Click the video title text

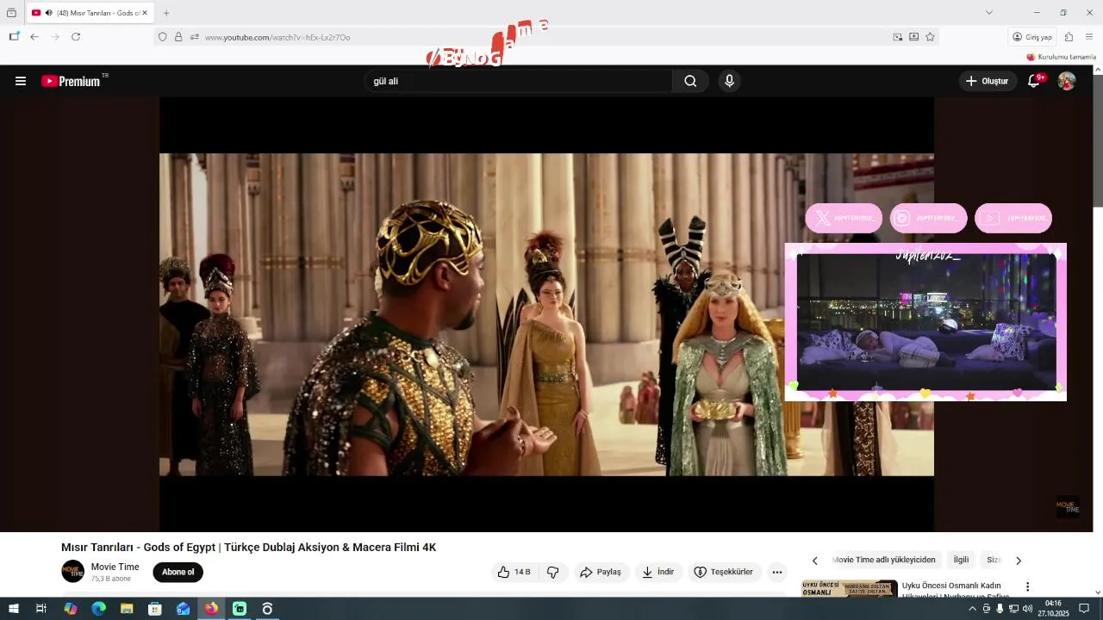[248, 548]
